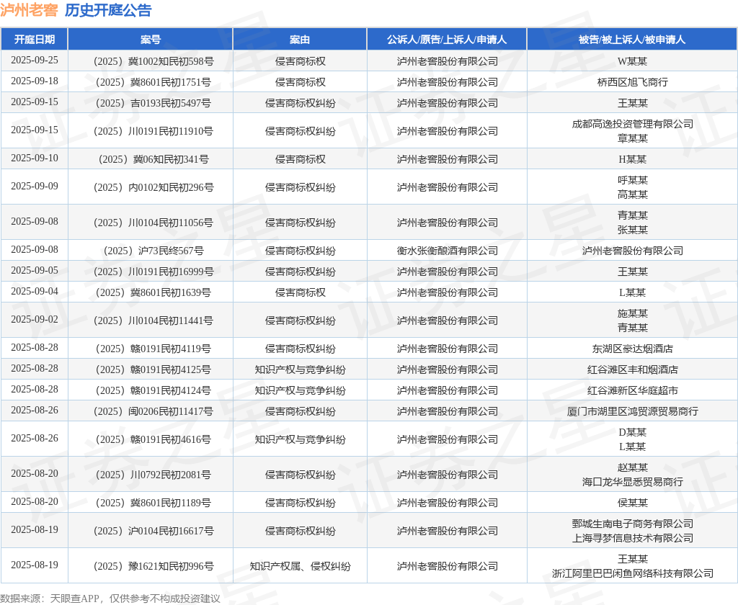Viewport: 738px width, 605px height.
Task: Click case number (2025)川0191民初11910号
Action: pos(154,131)
